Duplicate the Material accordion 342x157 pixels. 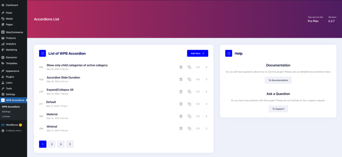tap(189, 116)
